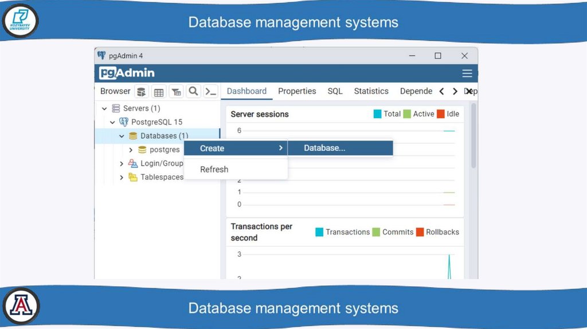Click the View Data table grid icon

[x=159, y=92]
